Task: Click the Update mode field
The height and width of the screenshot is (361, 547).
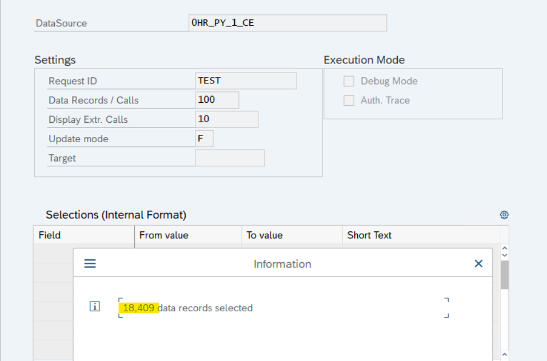Action: click(x=204, y=139)
